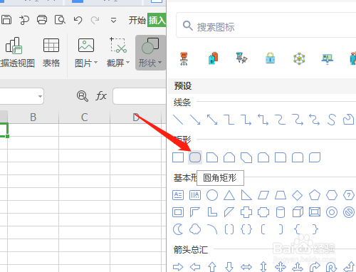
Task: Select the pentagon shape
Action: [x=315, y=195]
